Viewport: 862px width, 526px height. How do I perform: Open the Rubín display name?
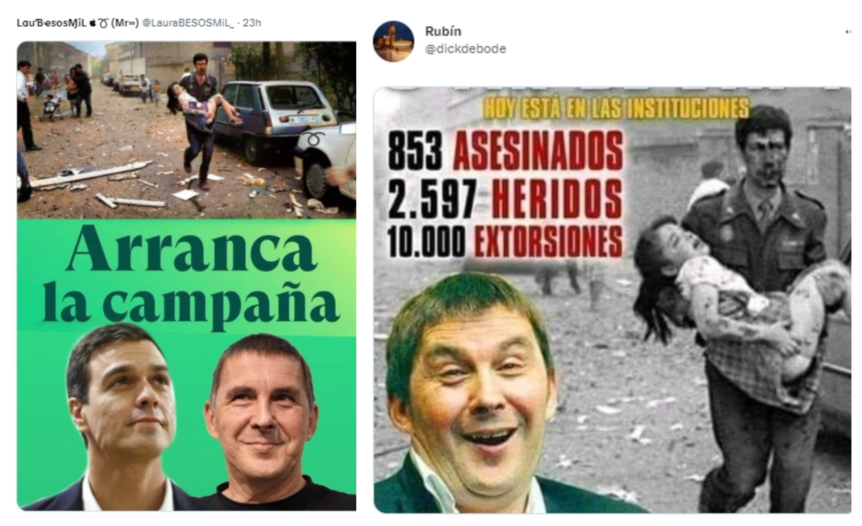443,31
